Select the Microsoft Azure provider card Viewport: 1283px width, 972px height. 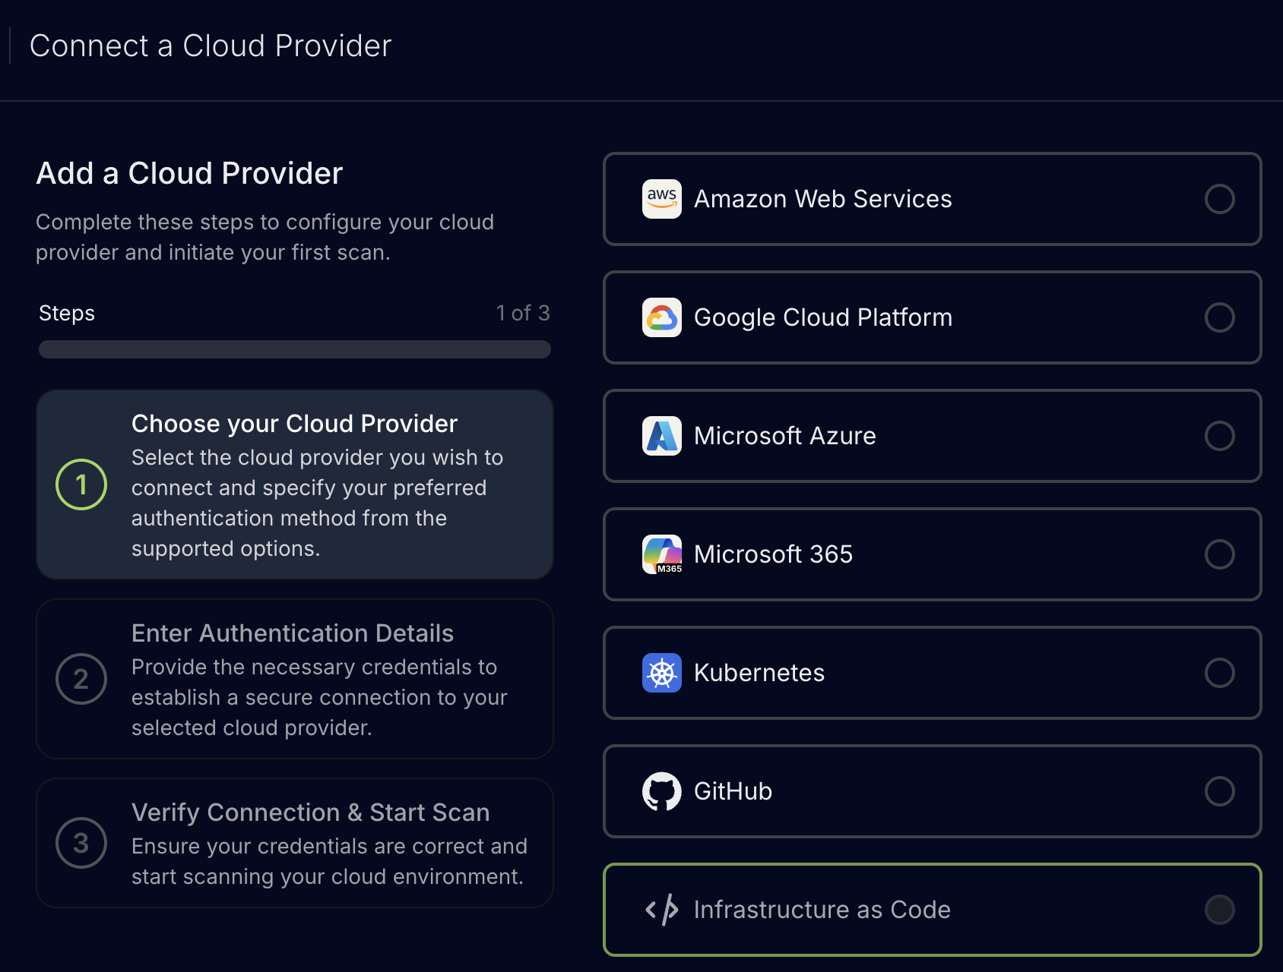coord(932,436)
